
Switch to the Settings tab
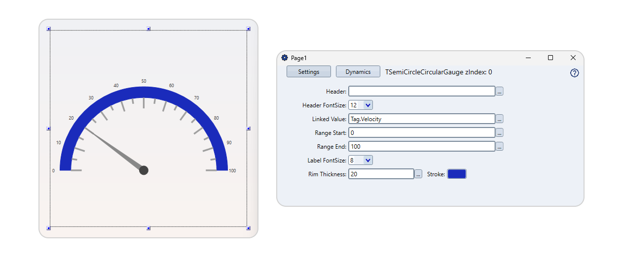(x=309, y=71)
